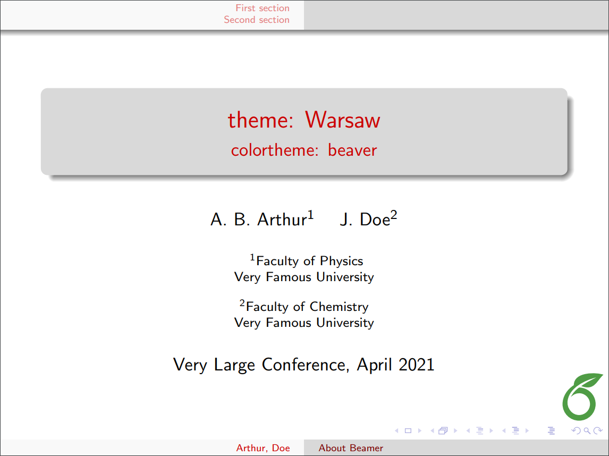Screen dimensions: 609x456
Task: Jump to Second section in the header
Action: [x=257, y=20]
